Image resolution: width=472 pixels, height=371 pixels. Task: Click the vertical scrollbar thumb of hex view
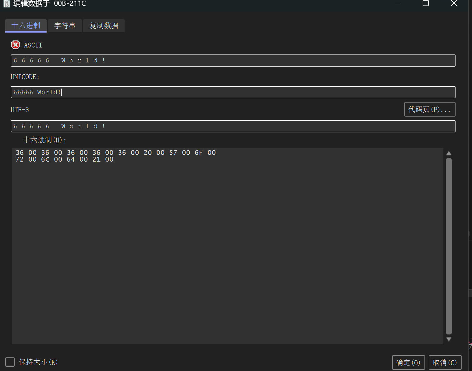click(449, 246)
